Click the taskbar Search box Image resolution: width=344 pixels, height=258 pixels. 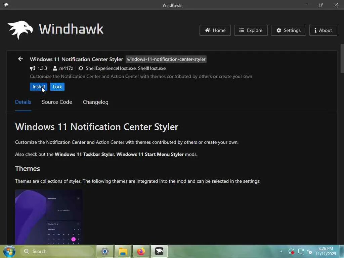(x=57, y=251)
